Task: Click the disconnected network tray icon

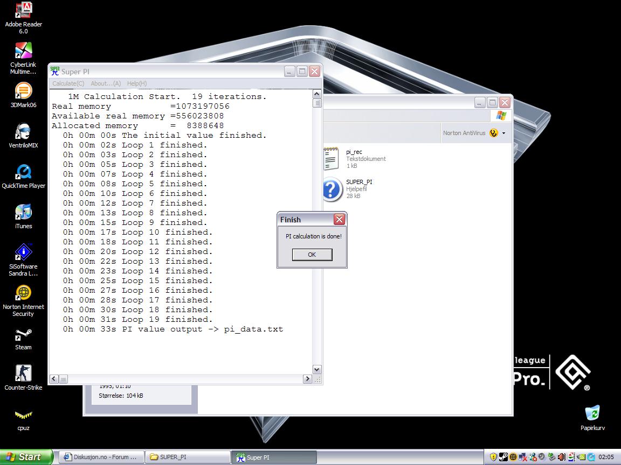Action: click(523, 457)
